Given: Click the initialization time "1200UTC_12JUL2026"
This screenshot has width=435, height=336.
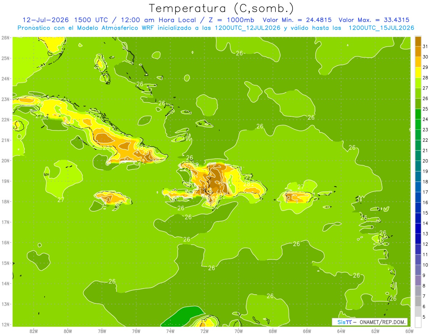Looking at the screenshot, I should coord(248,28).
